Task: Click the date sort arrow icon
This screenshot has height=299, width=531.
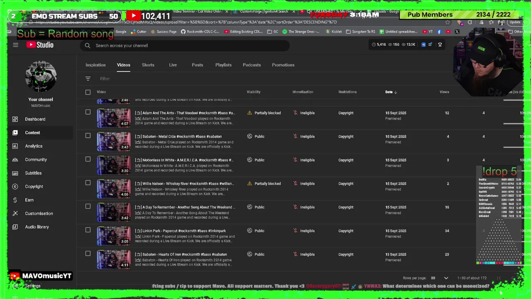Action: point(395,92)
